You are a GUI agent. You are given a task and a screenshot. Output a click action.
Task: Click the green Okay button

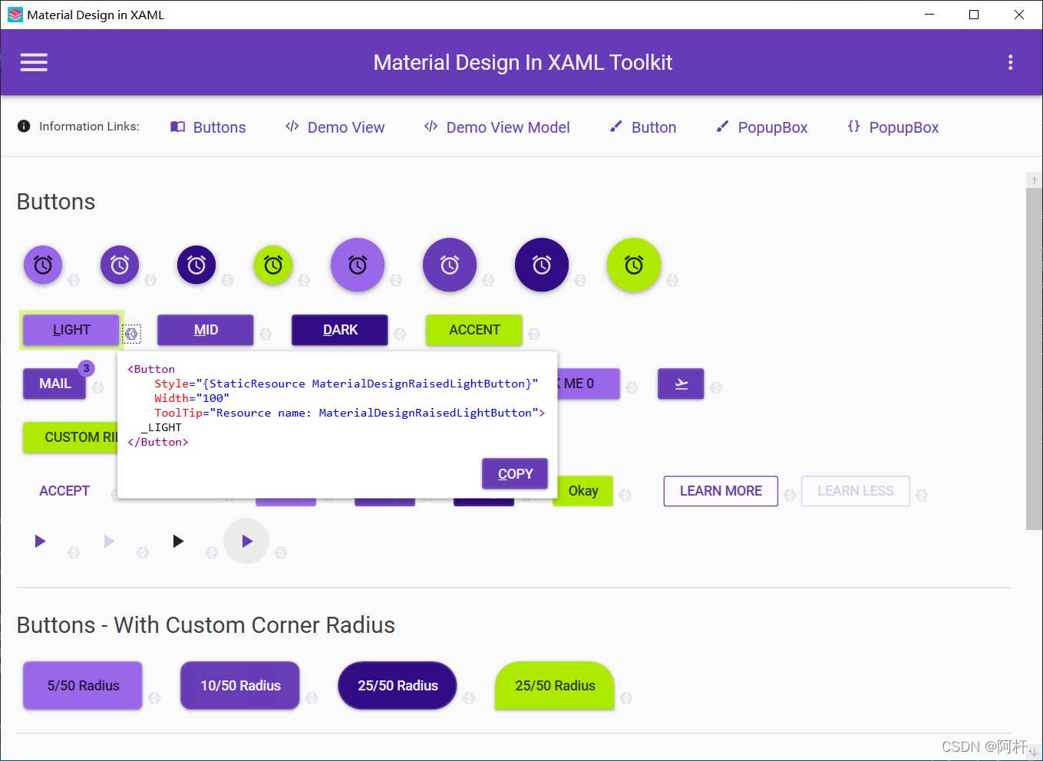tap(583, 491)
